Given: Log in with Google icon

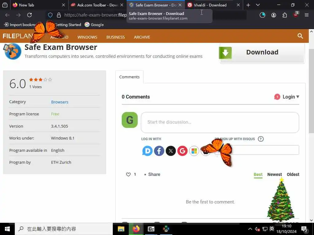Looking at the screenshot, I should (x=182, y=151).
